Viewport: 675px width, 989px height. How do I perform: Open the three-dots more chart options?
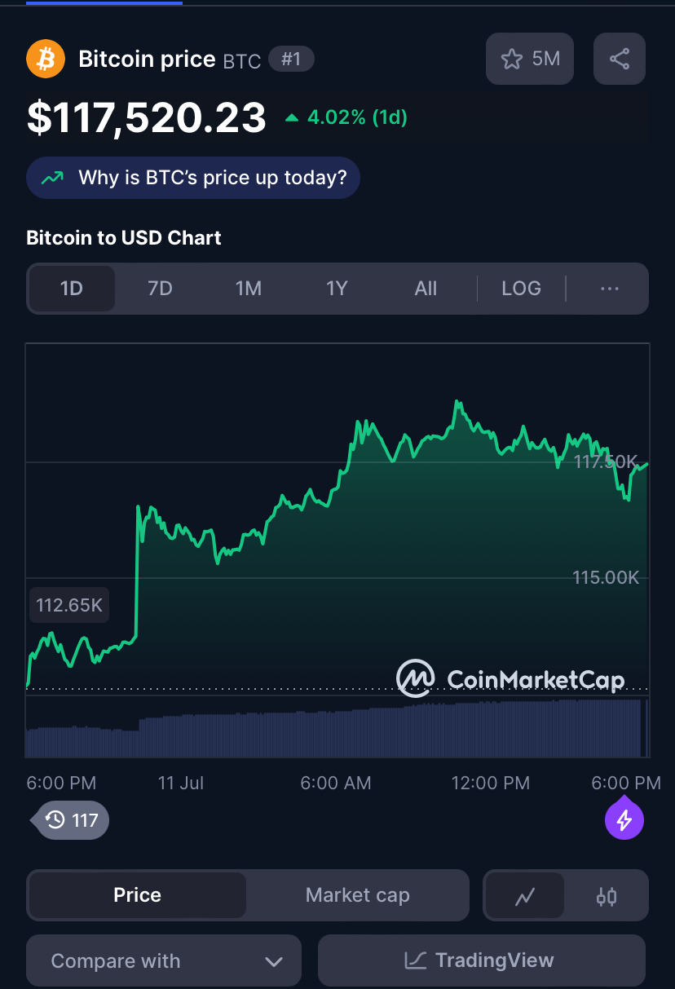610,289
